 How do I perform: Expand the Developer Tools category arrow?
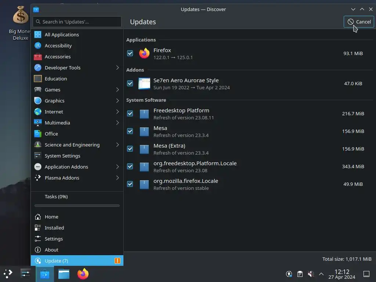117,68
